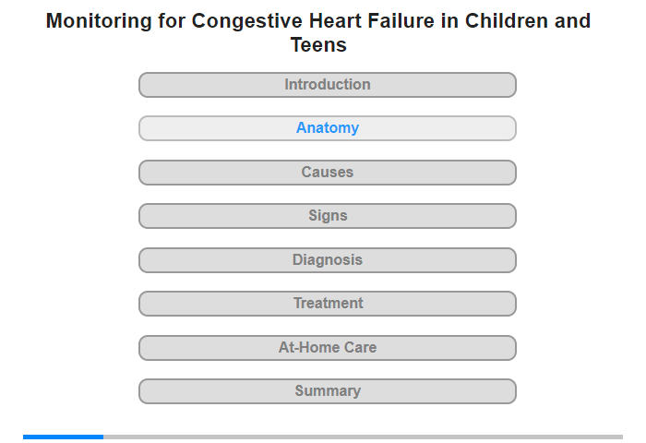646x443 pixels.
Task: Click the gray unfilled part of progress bar
Action: 363,437
